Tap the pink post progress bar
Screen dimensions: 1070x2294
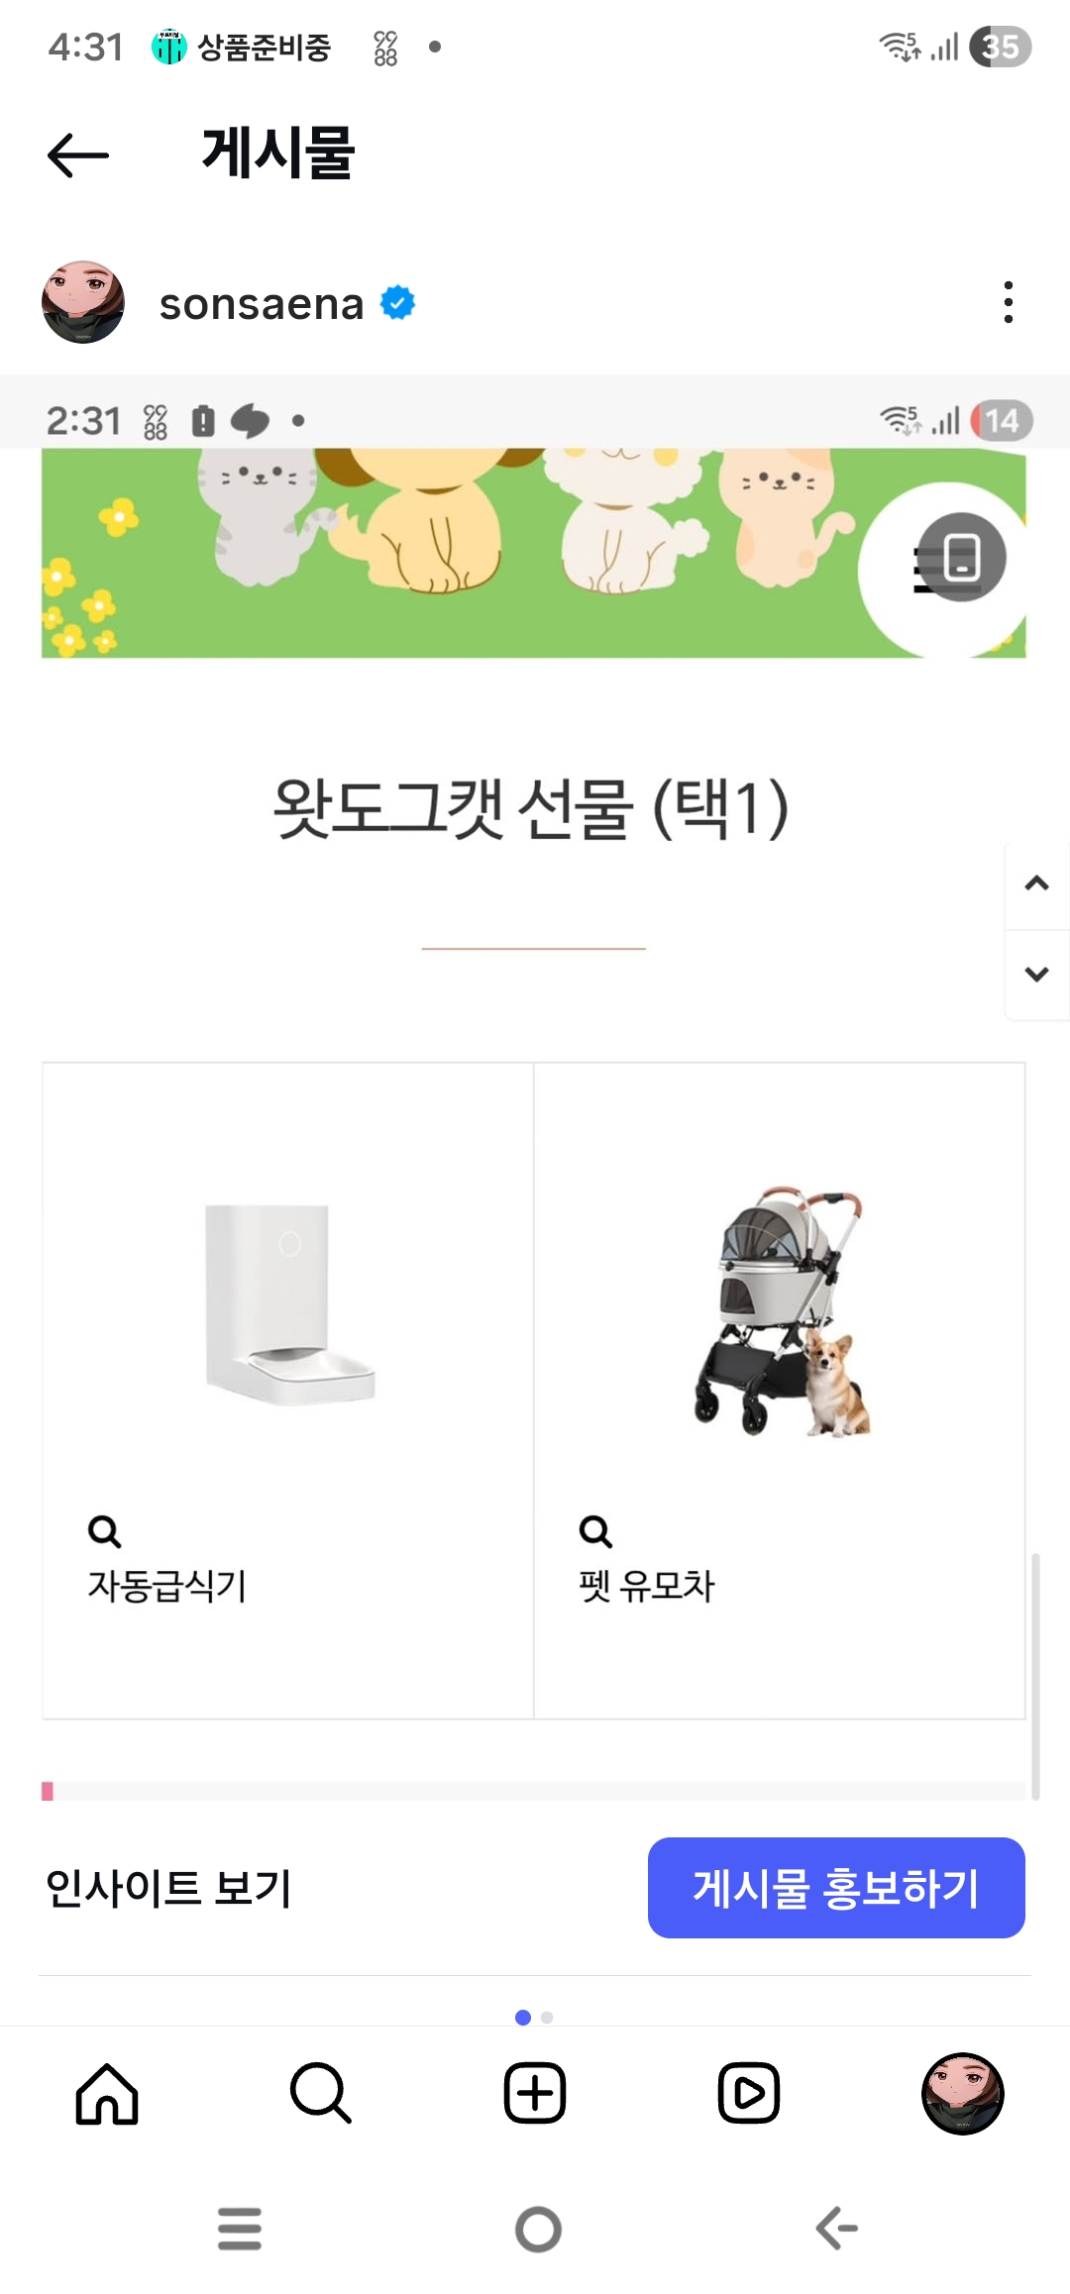click(x=48, y=1791)
